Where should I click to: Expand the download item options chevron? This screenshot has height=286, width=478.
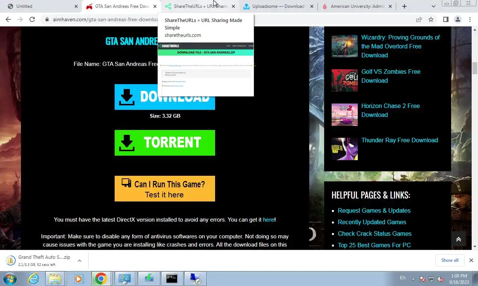(x=80, y=261)
